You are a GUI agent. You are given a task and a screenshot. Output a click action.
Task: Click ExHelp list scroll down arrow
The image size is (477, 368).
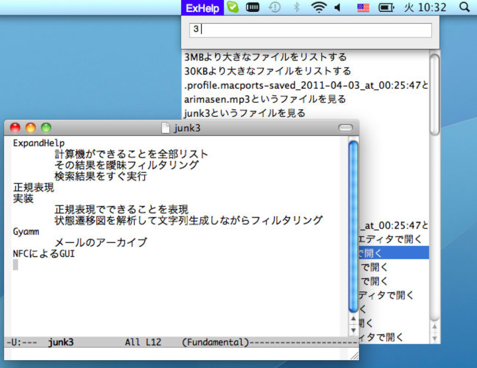click(x=434, y=338)
